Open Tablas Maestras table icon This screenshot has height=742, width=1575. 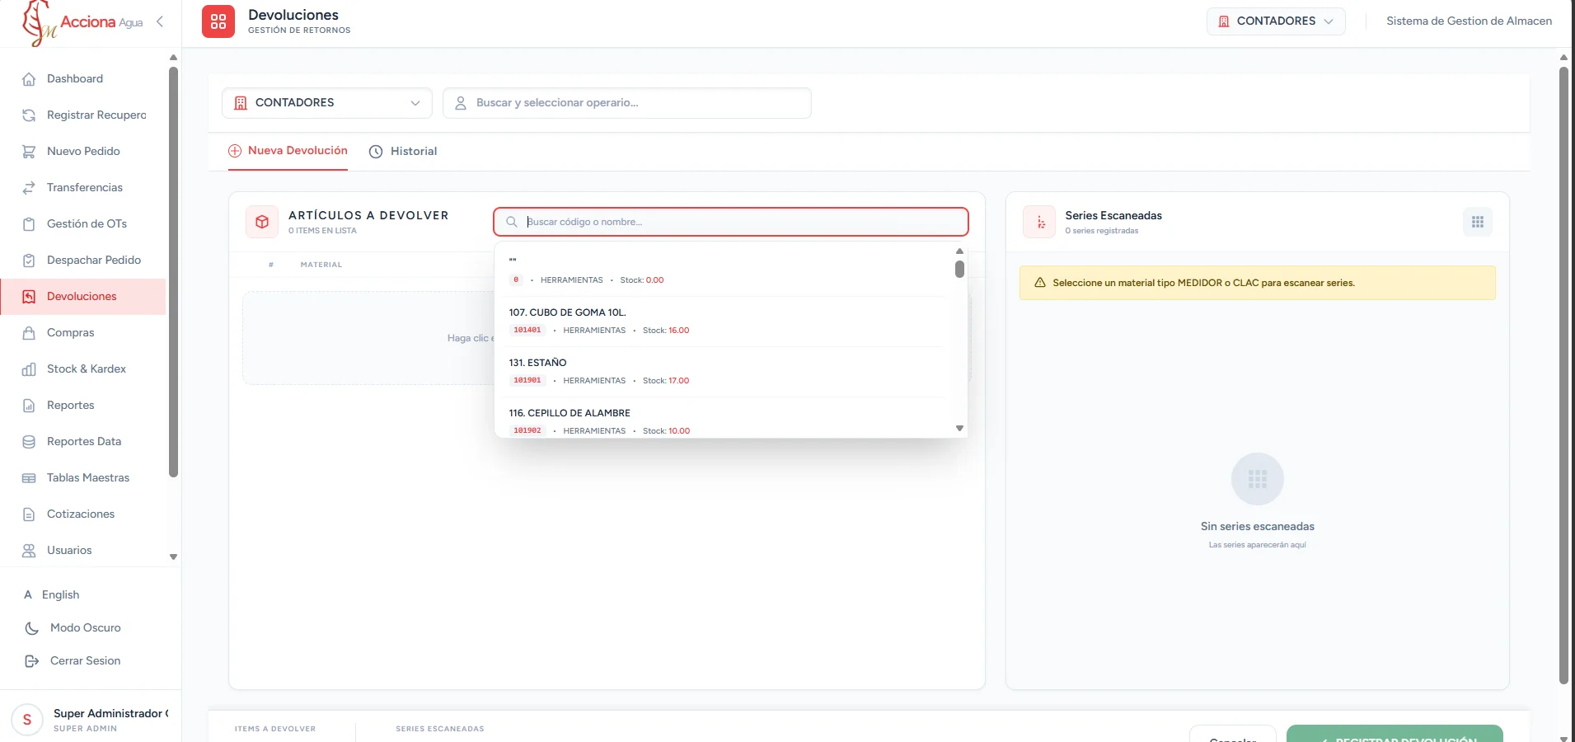(29, 478)
